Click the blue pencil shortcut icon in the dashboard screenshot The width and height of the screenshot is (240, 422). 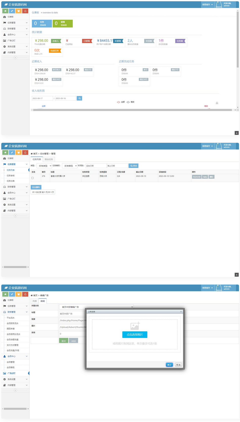12,11
